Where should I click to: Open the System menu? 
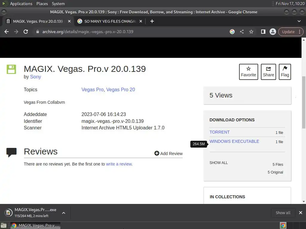[x=58, y=4]
